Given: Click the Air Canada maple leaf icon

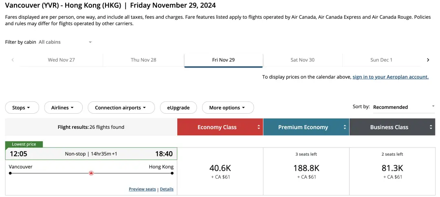Looking at the screenshot, I should [x=91, y=173].
